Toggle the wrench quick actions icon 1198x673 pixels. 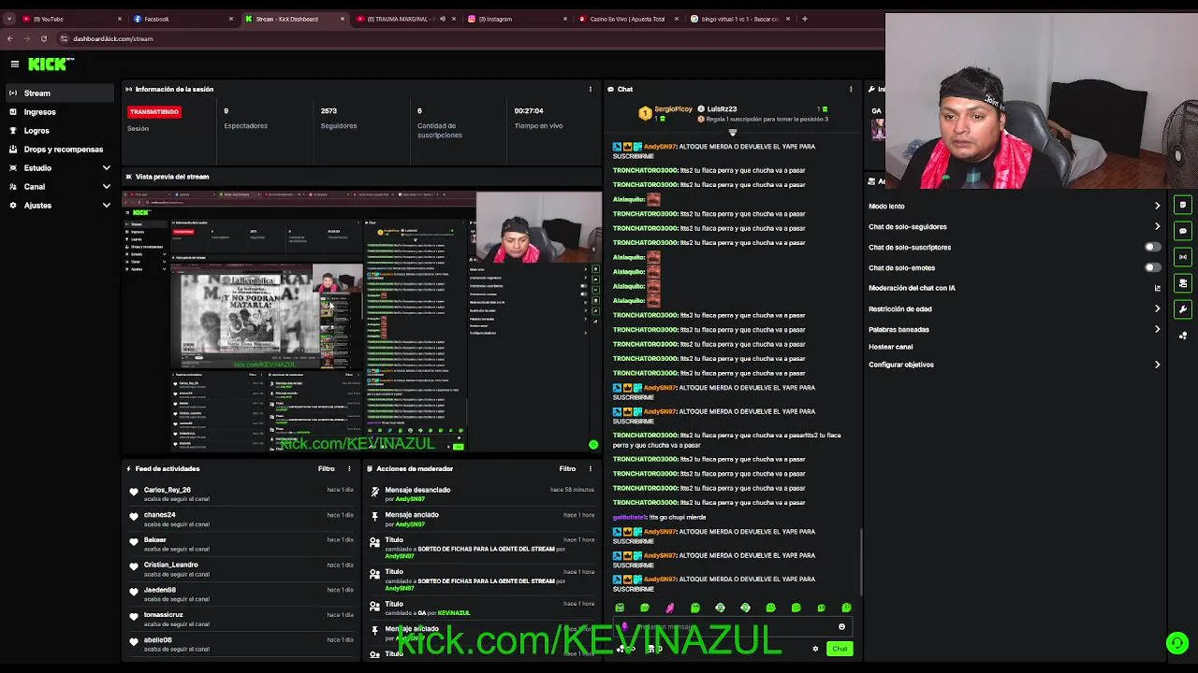pos(1183,309)
